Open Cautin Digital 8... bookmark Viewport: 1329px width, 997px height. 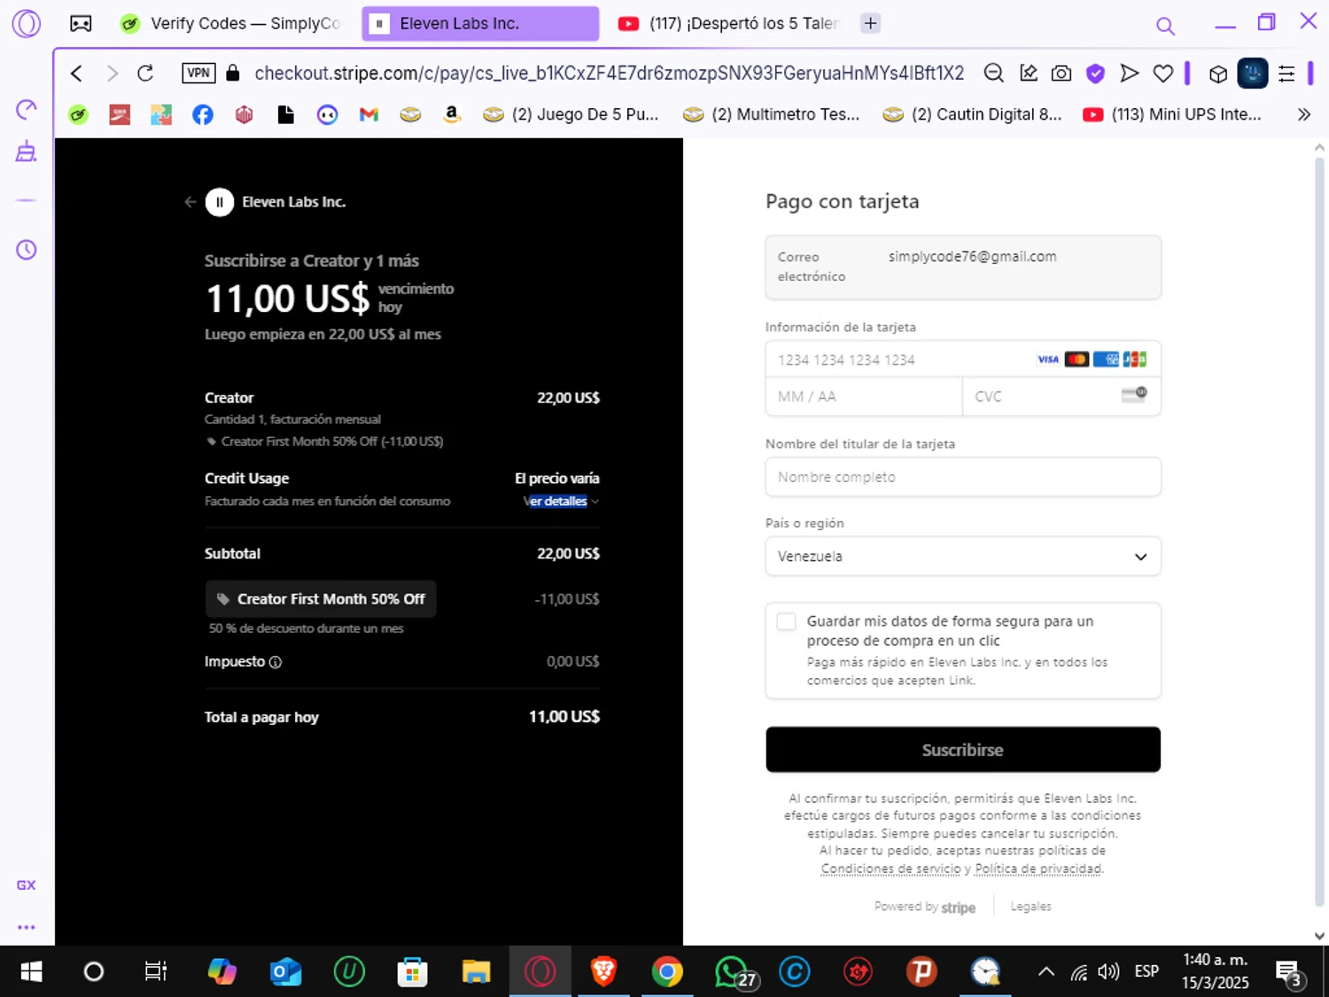[972, 114]
